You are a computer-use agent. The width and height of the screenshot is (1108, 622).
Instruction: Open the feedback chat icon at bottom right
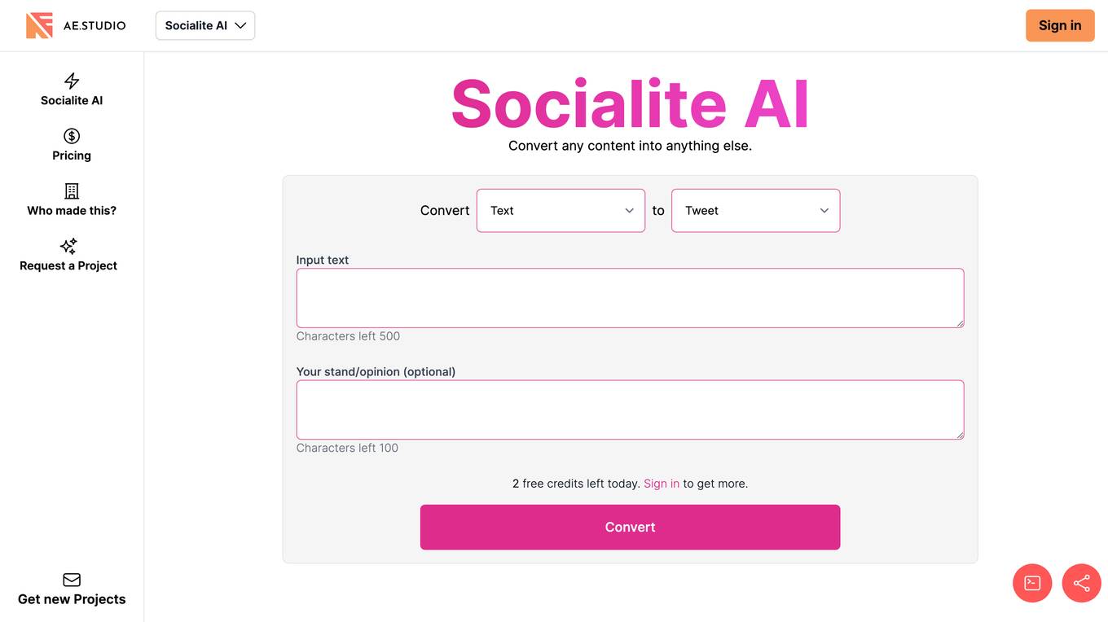tap(1031, 582)
